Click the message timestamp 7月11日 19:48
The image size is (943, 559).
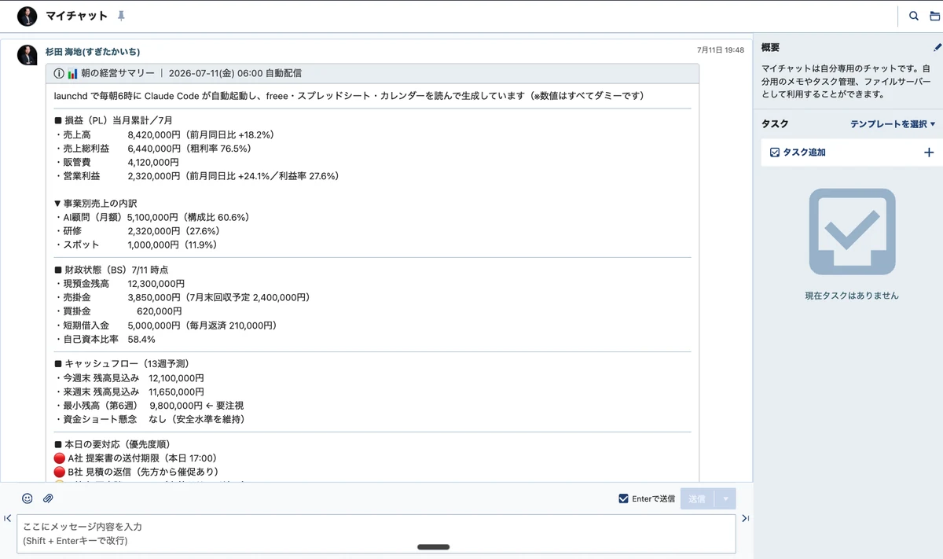click(x=721, y=50)
